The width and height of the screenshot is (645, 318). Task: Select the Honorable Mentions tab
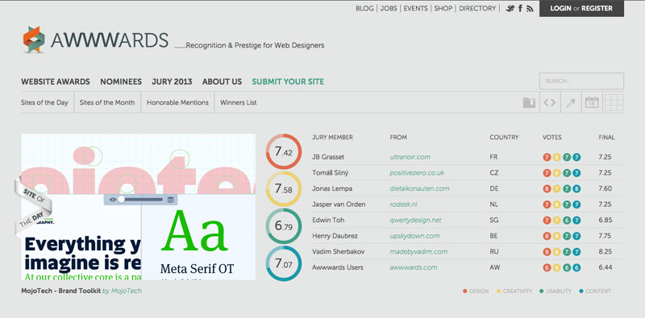177,103
